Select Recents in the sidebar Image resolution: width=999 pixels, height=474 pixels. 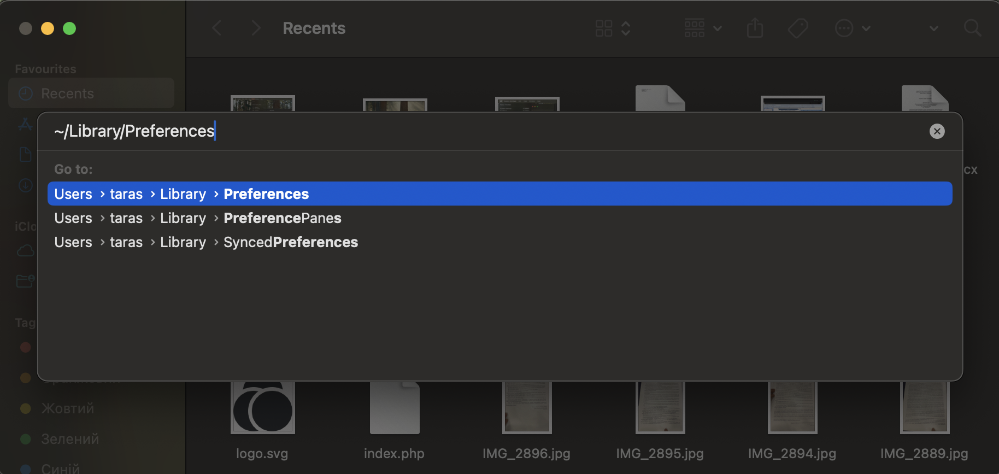click(x=91, y=93)
